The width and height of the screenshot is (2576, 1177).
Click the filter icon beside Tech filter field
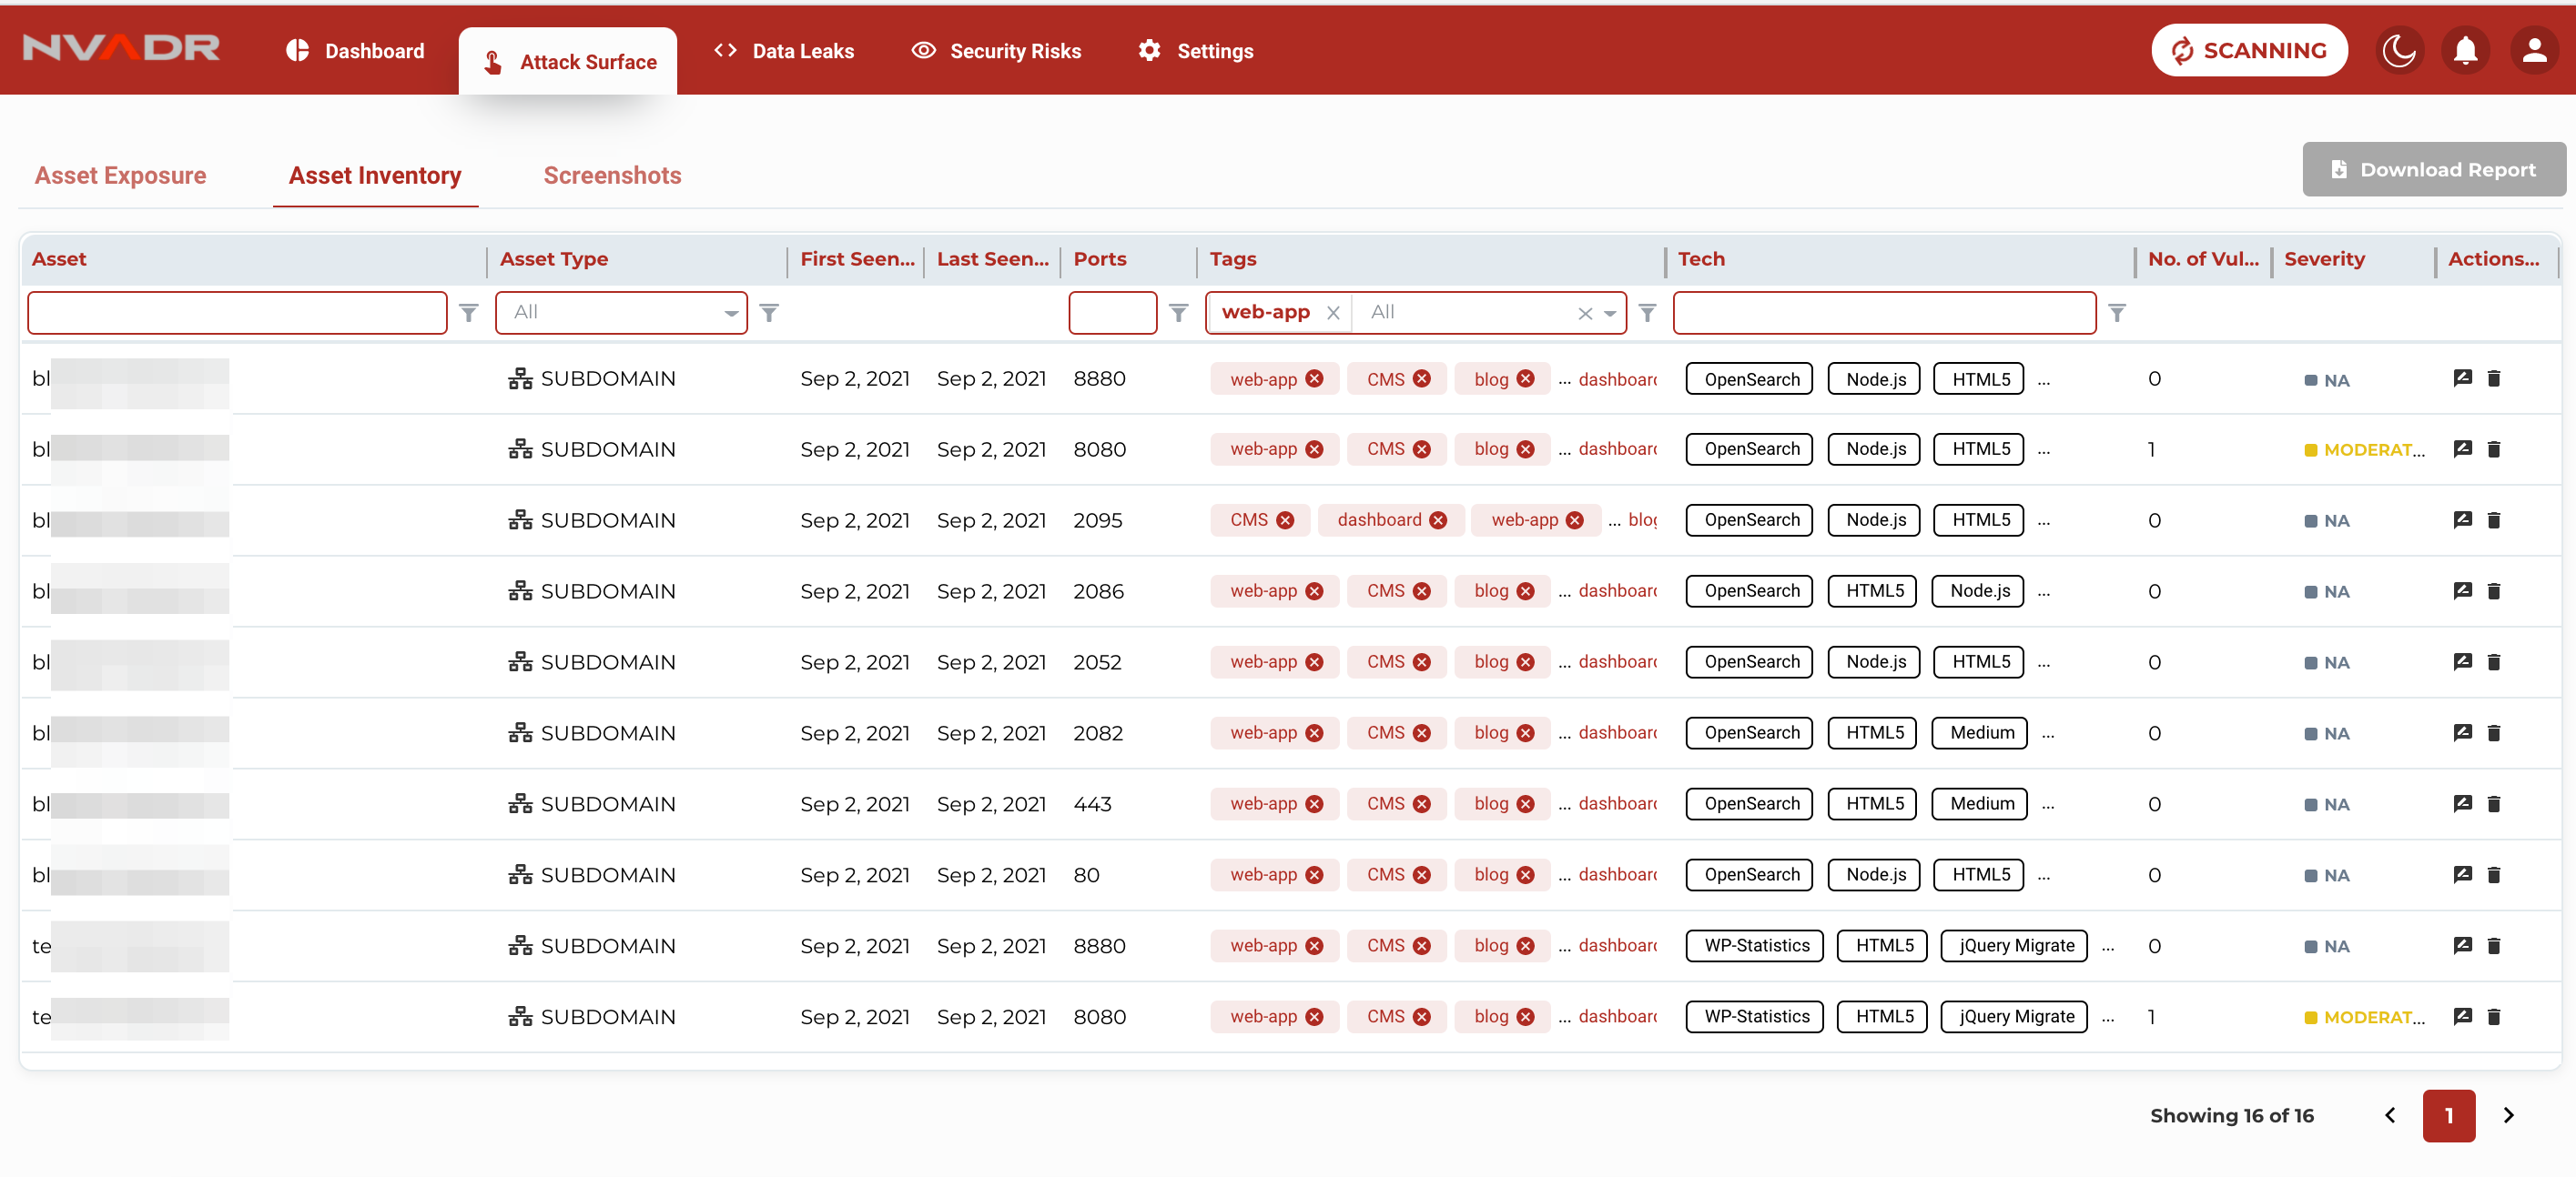pos(2116,313)
